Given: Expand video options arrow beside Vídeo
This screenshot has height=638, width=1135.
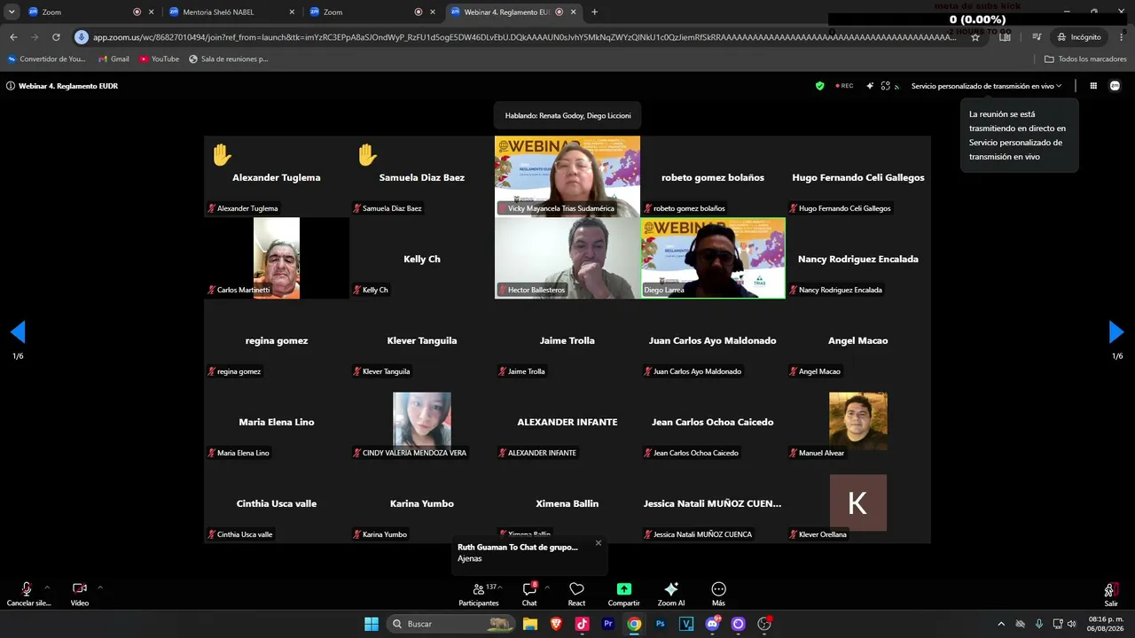Looking at the screenshot, I should pyautogui.click(x=99, y=587).
